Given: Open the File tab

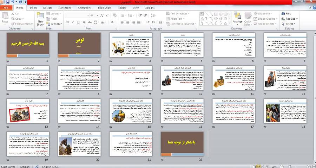Looking at the screenshot, I should [x=6, y=8].
